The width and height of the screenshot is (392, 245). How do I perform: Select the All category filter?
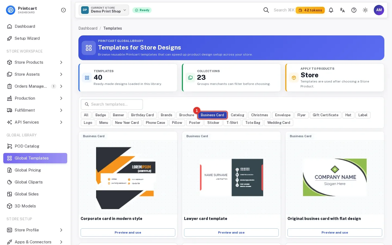pyautogui.click(x=86, y=115)
